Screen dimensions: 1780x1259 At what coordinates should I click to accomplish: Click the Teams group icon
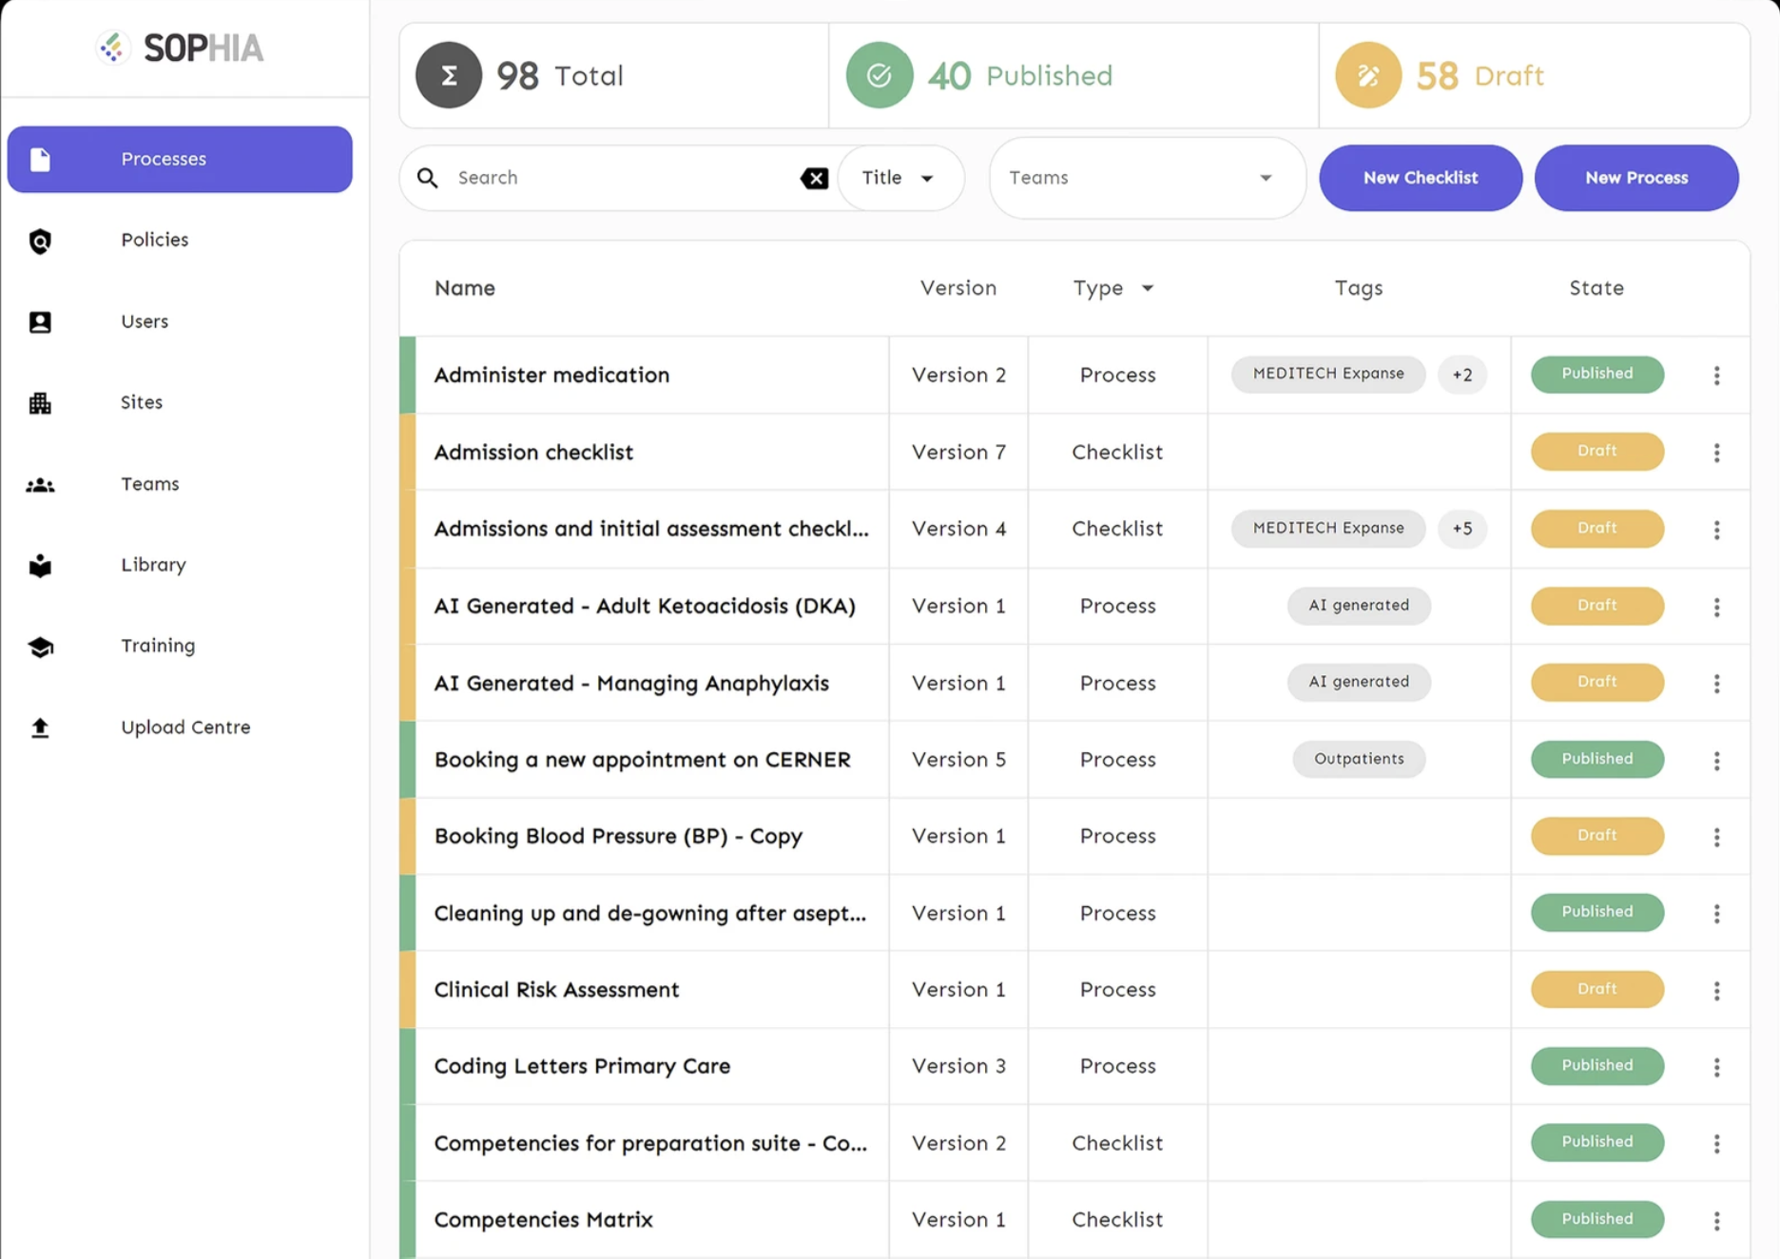tap(40, 485)
